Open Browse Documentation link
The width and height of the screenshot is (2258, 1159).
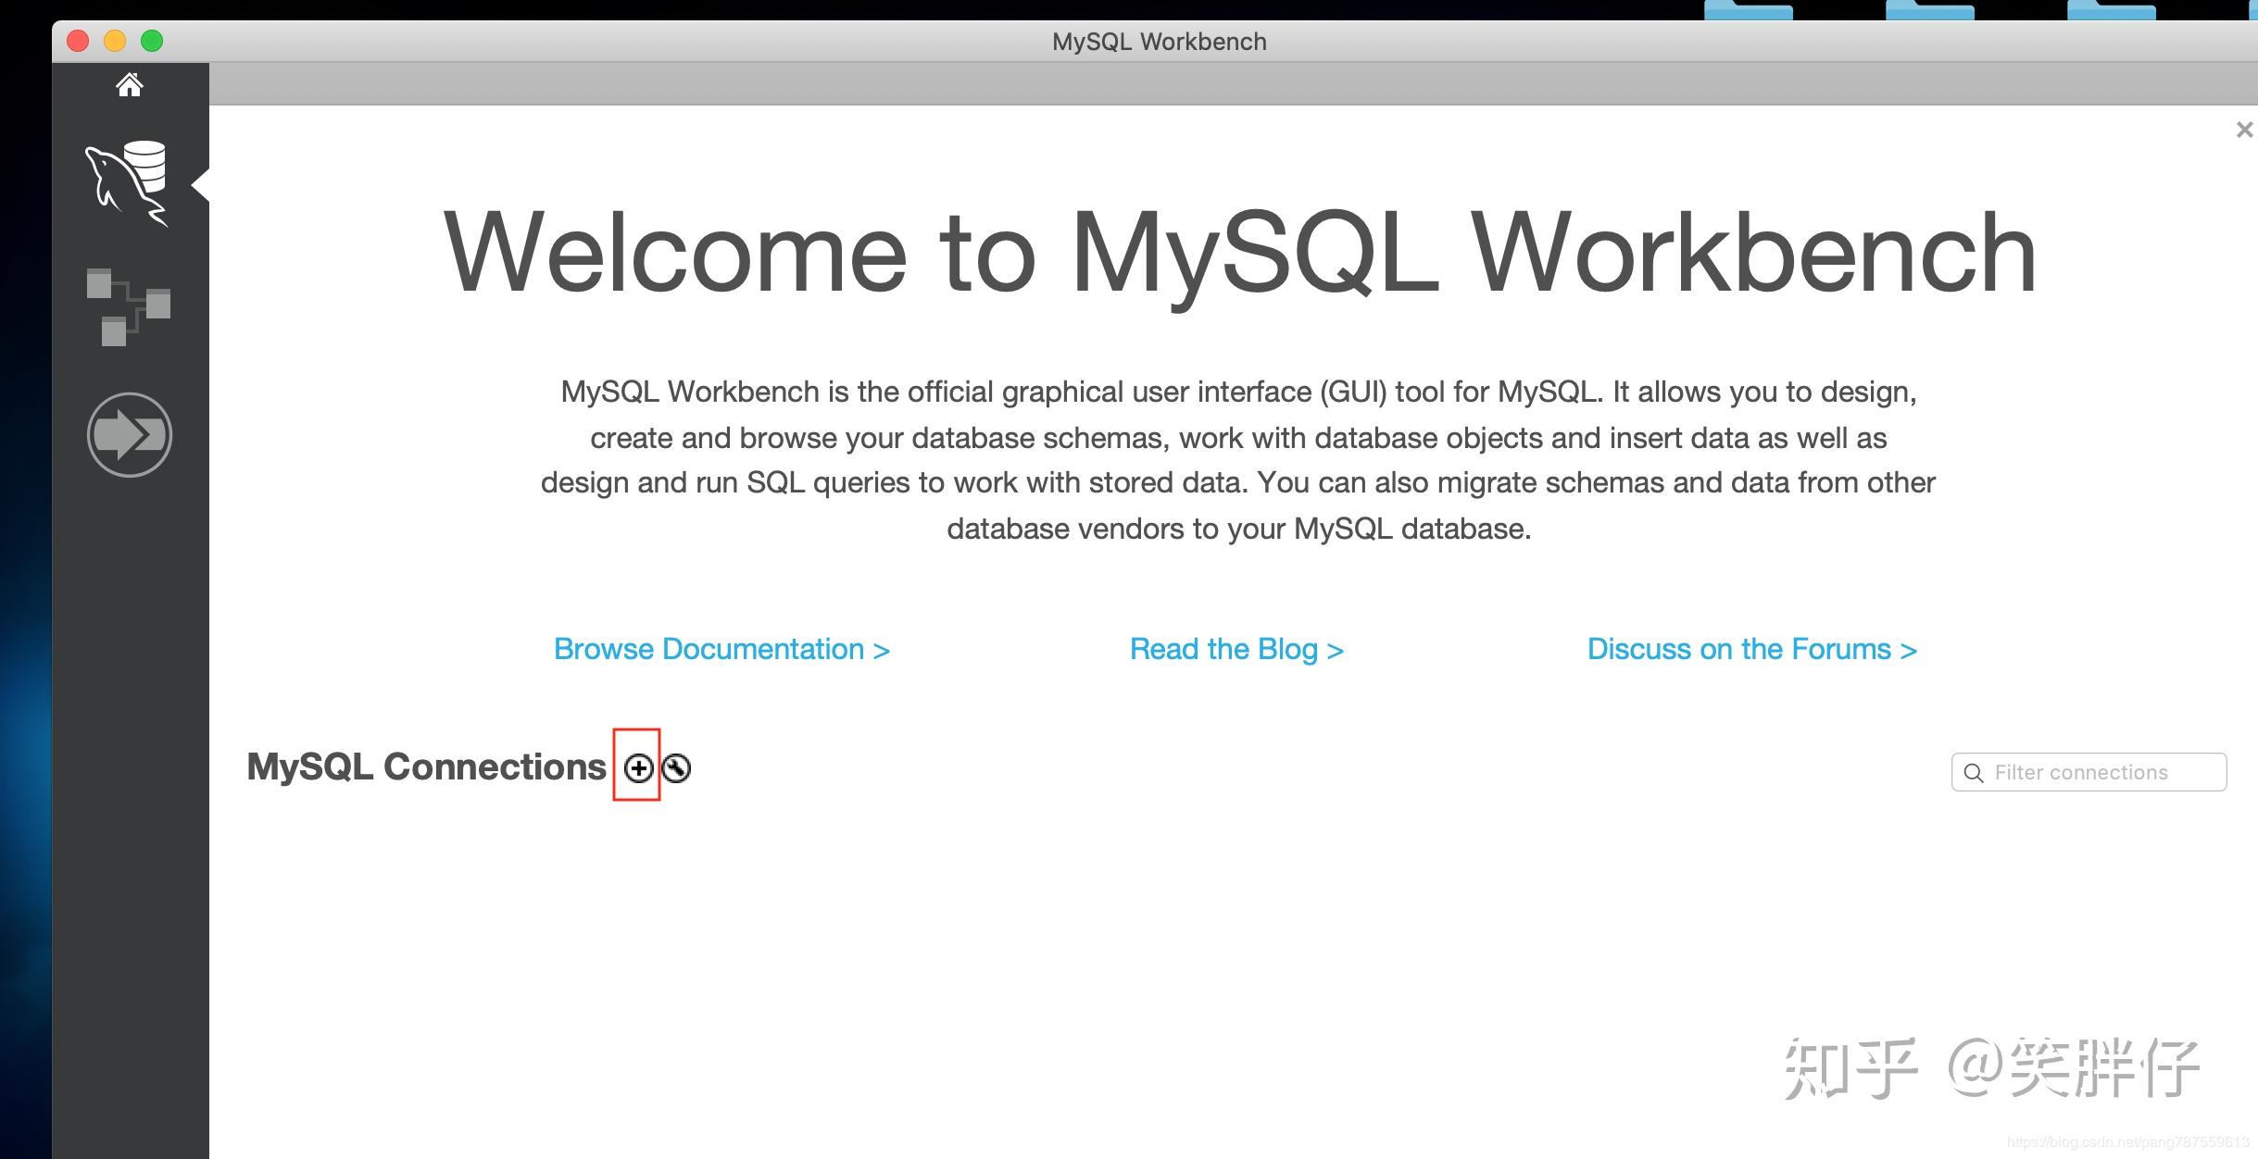tap(721, 649)
